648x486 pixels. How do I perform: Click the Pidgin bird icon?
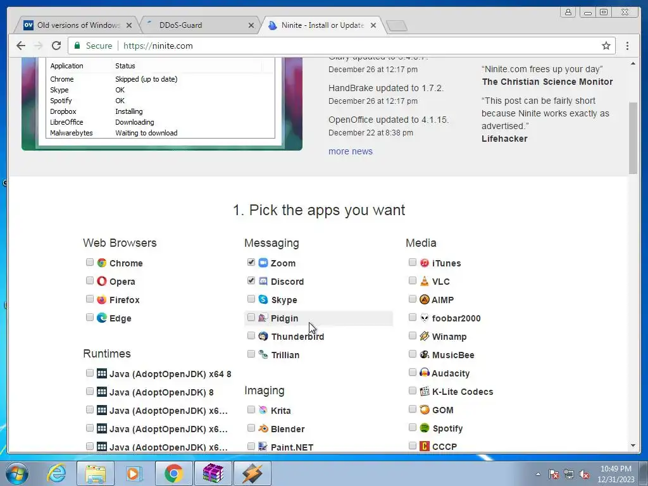coord(263,318)
